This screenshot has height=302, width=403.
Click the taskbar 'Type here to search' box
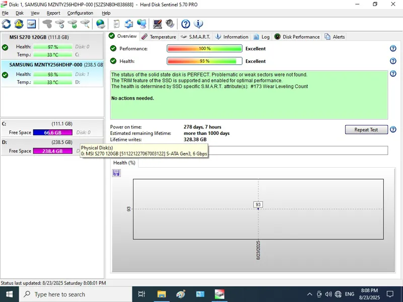pyautogui.click(x=76, y=294)
